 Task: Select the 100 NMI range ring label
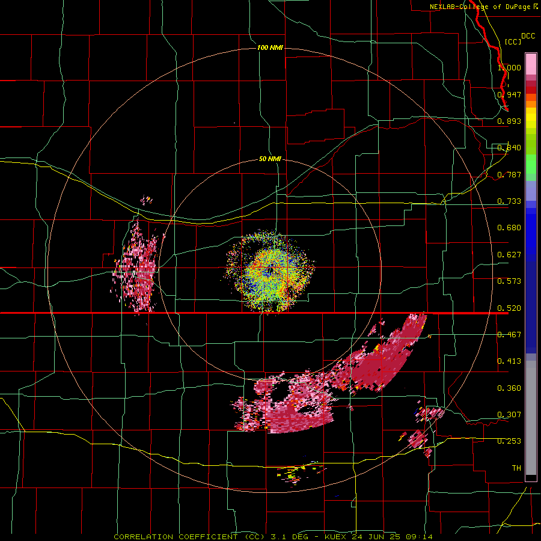point(270,47)
